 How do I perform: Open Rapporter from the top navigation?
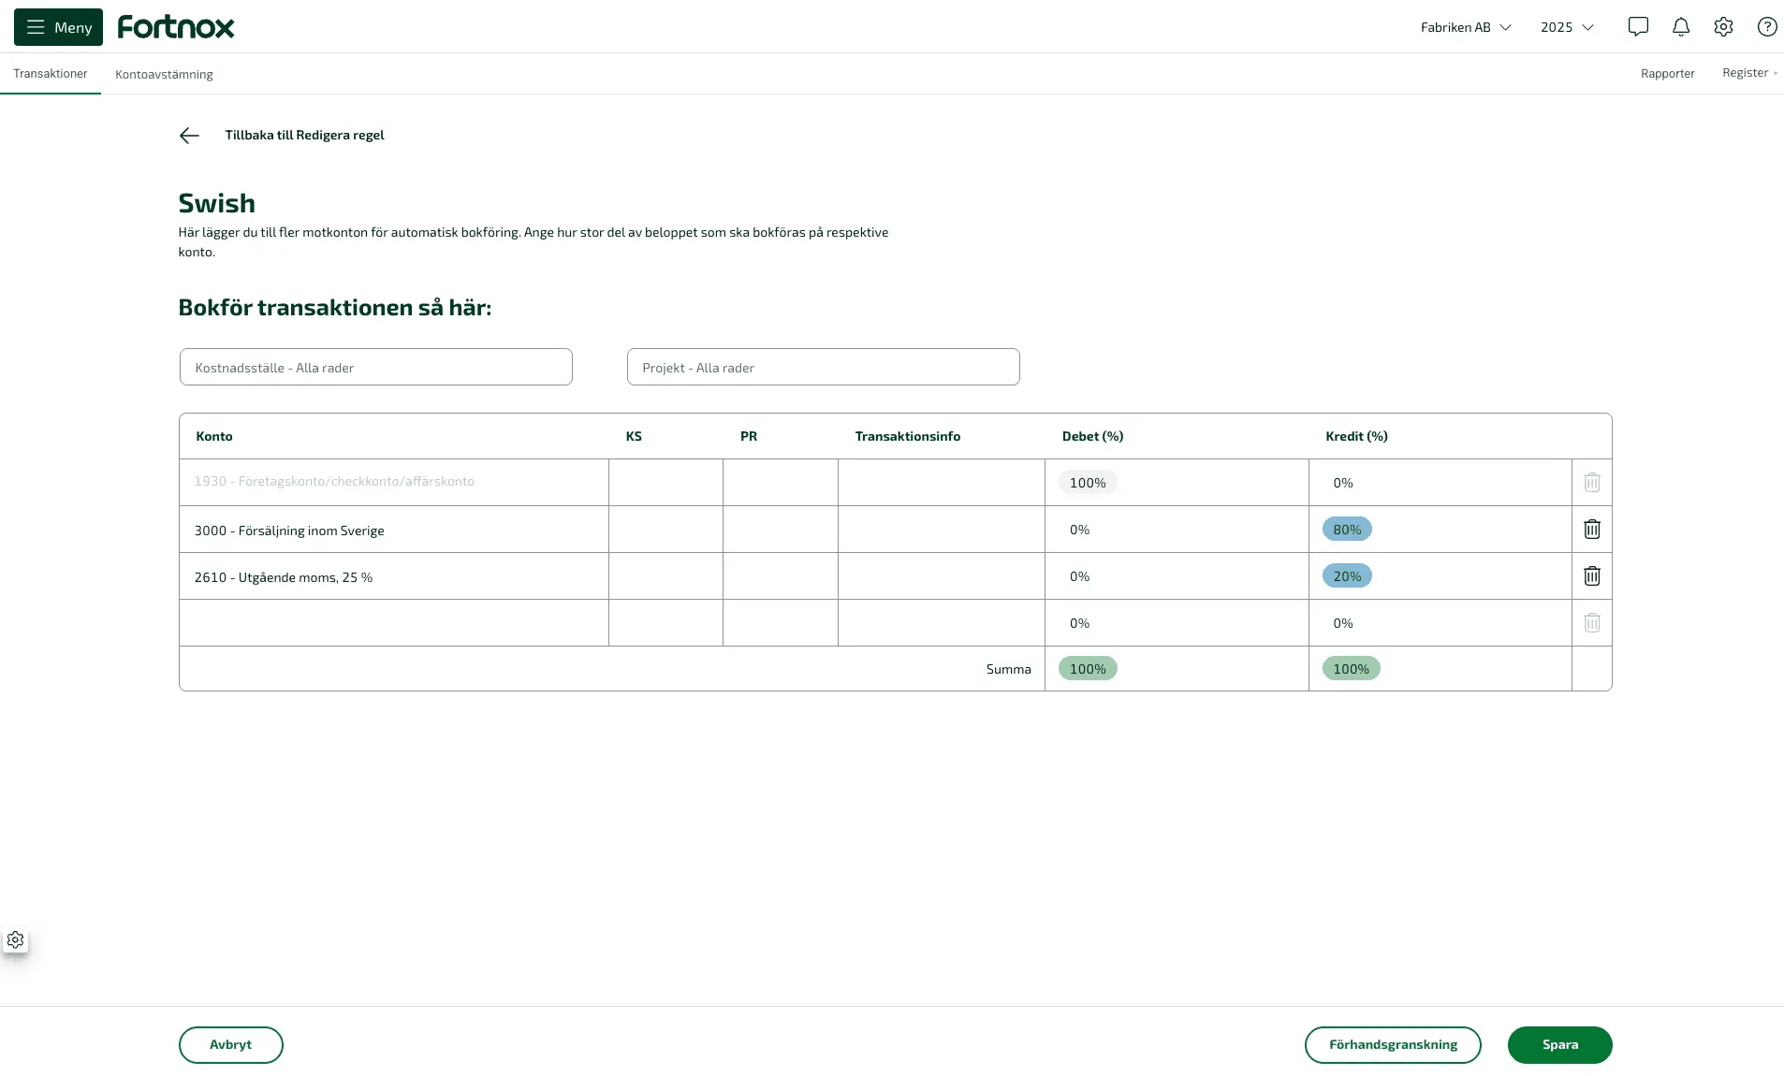1667,73
